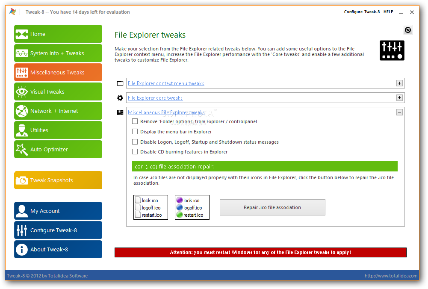Click the Tweak Snapshots camera icon
Screen dimensions: 428x289
pos(21,180)
